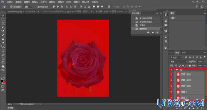Open the background red color swatch
This screenshot has height=110, width=207.
point(4,83)
